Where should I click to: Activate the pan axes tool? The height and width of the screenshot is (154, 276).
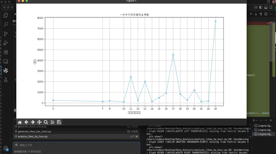[39, 122]
